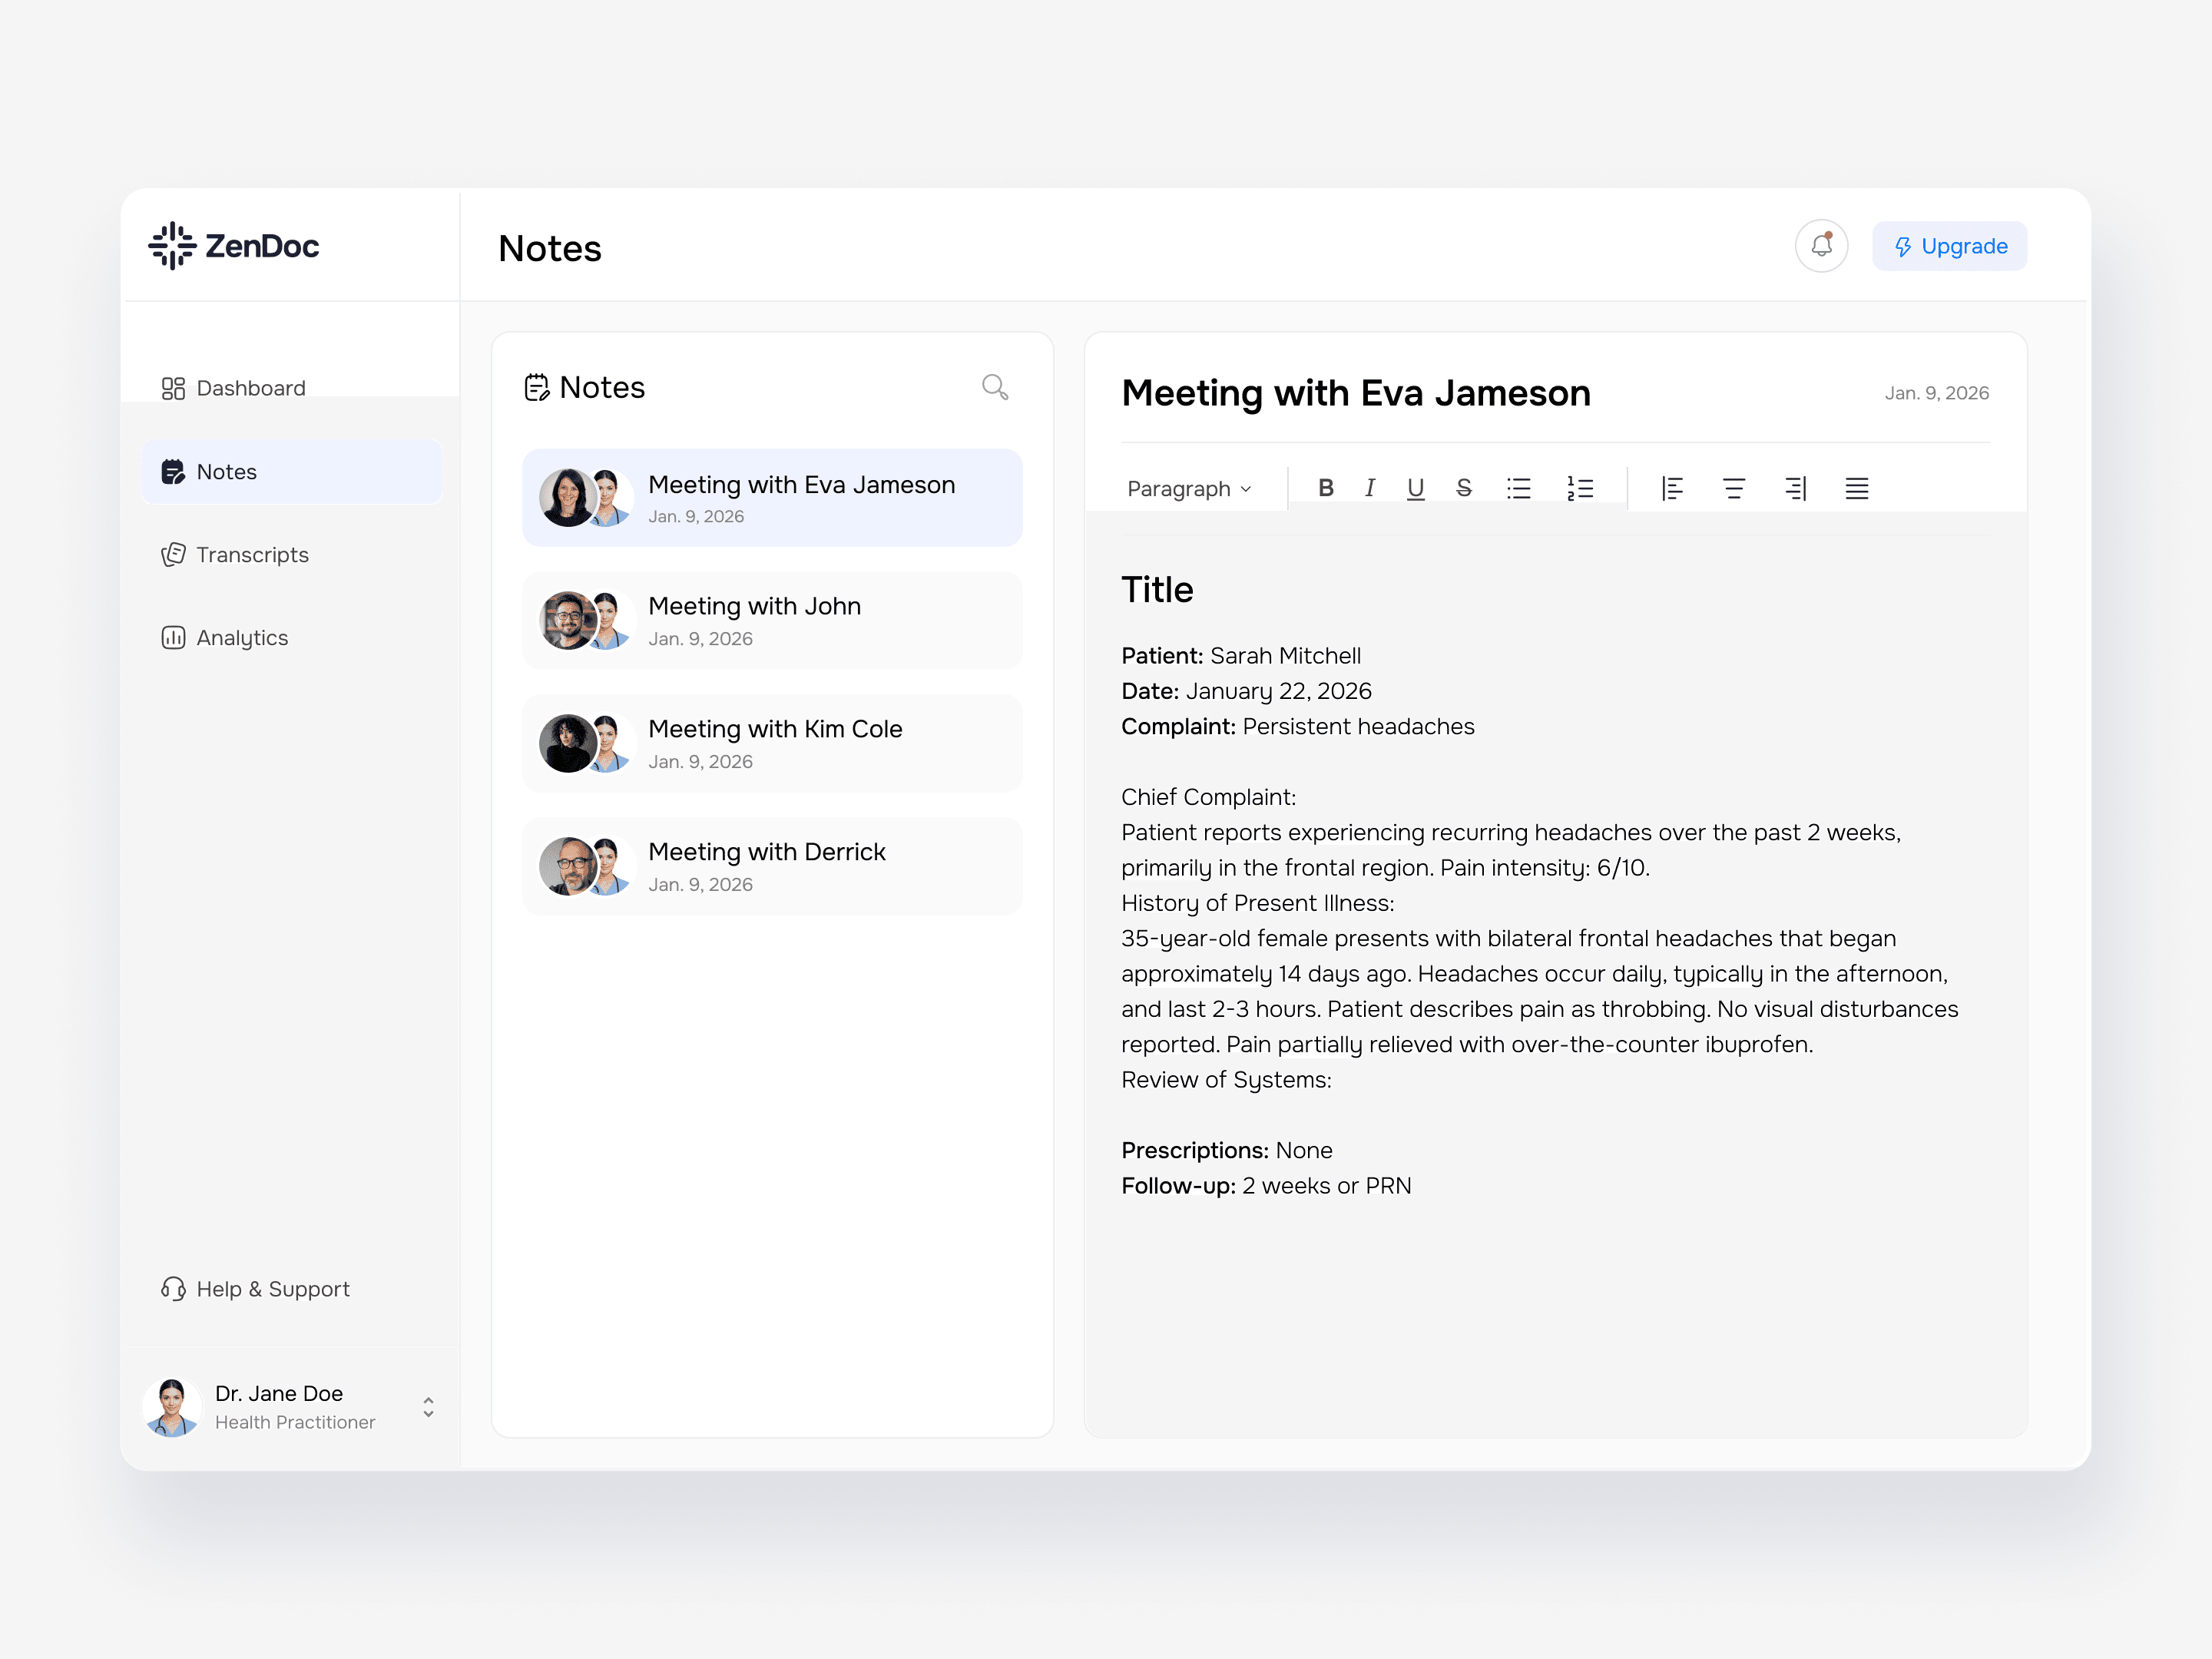Image resolution: width=2212 pixels, height=1659 pixels.
Task: Apply italic formatting
Action: pyautogui.click(x=1370, y=488)
